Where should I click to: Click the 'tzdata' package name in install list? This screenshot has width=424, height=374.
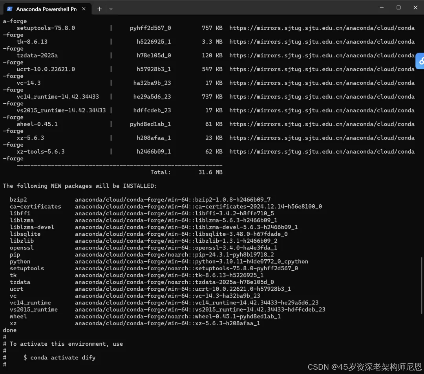coord(20,282)
